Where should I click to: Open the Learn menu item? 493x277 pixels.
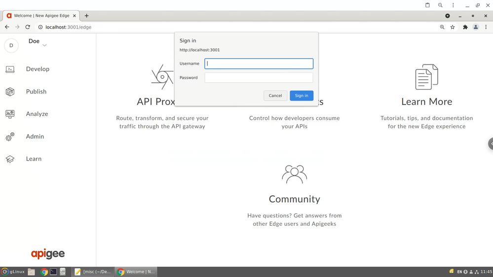34,159
